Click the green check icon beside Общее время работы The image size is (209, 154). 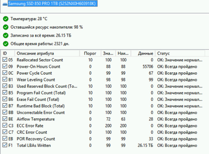[x=5, y=43]
